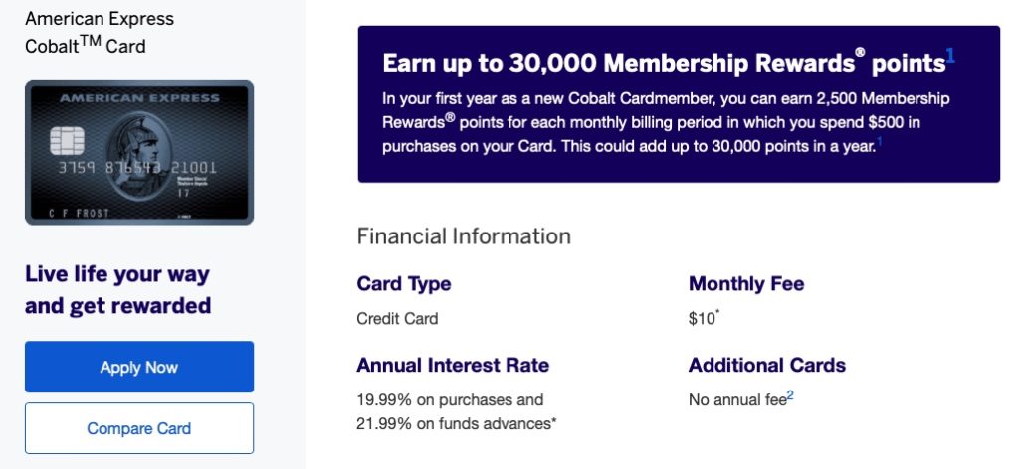Select the Financial Information heading
The height and width of the screenshot is (469, 1019).
[464, 236]
